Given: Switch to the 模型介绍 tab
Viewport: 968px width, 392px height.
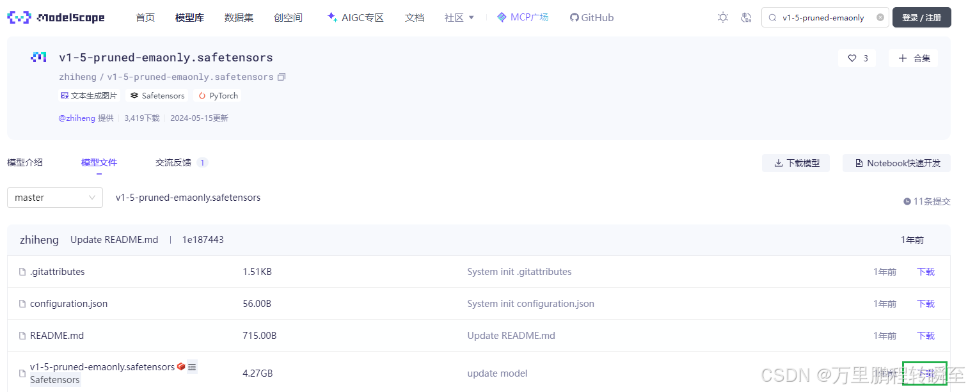Looking at the screenshot, I should (x=25, y=162).
